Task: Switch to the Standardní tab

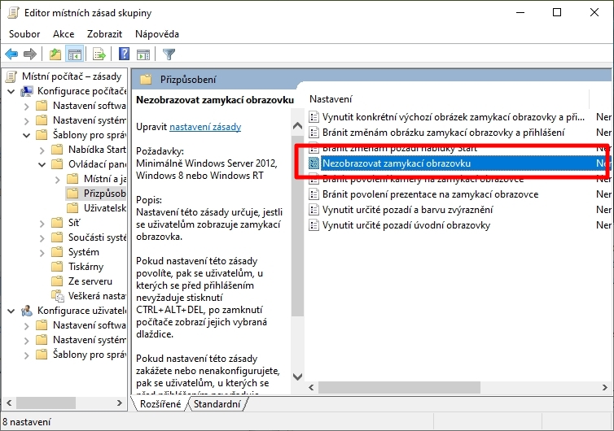Action: 217,403
